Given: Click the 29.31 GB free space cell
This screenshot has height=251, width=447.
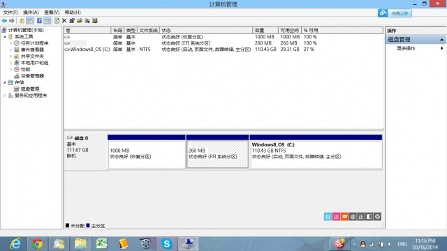Looking at the screenshot, I should tap(290, 50).
